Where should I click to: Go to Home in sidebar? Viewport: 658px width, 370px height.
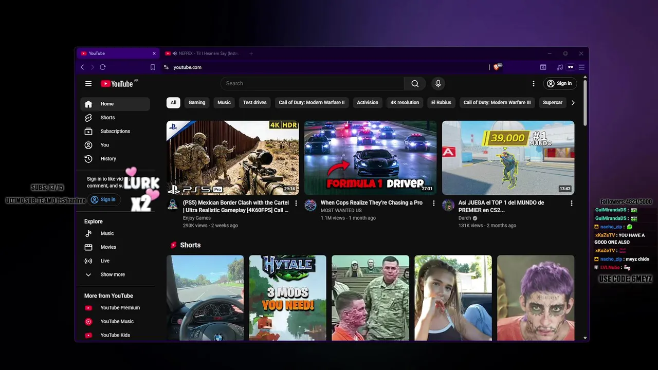coord(115,104)
